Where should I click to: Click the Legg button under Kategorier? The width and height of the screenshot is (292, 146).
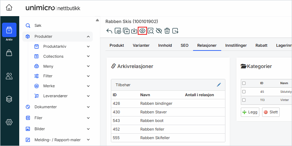[250, 112]
